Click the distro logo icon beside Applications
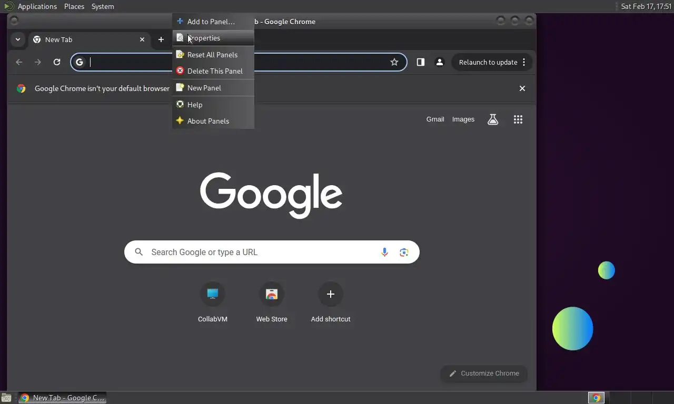The image size is (674, 404). click(8, 6)
